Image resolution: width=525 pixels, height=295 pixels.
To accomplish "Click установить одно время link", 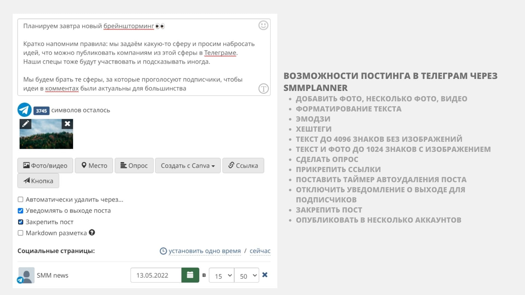I will (x=205, y=251).
